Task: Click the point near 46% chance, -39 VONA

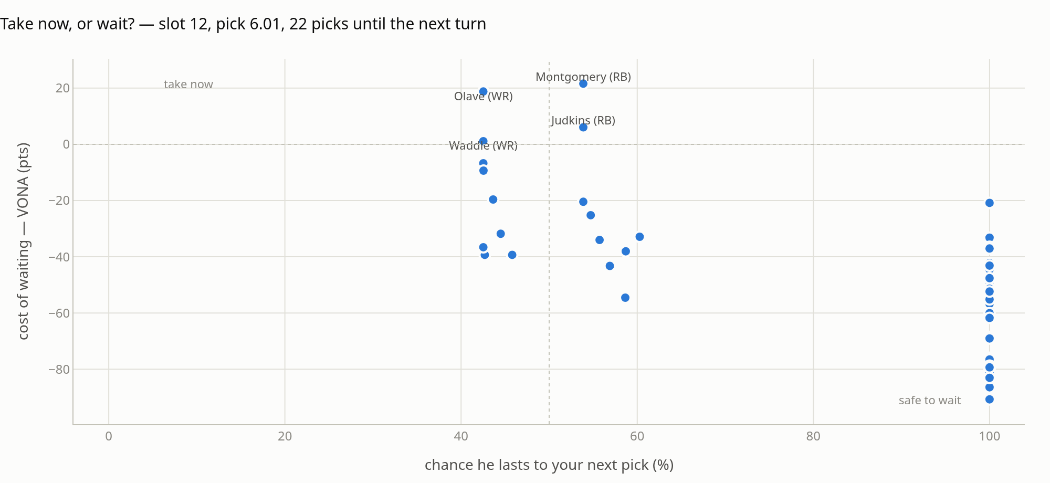Action: [512, 255]
